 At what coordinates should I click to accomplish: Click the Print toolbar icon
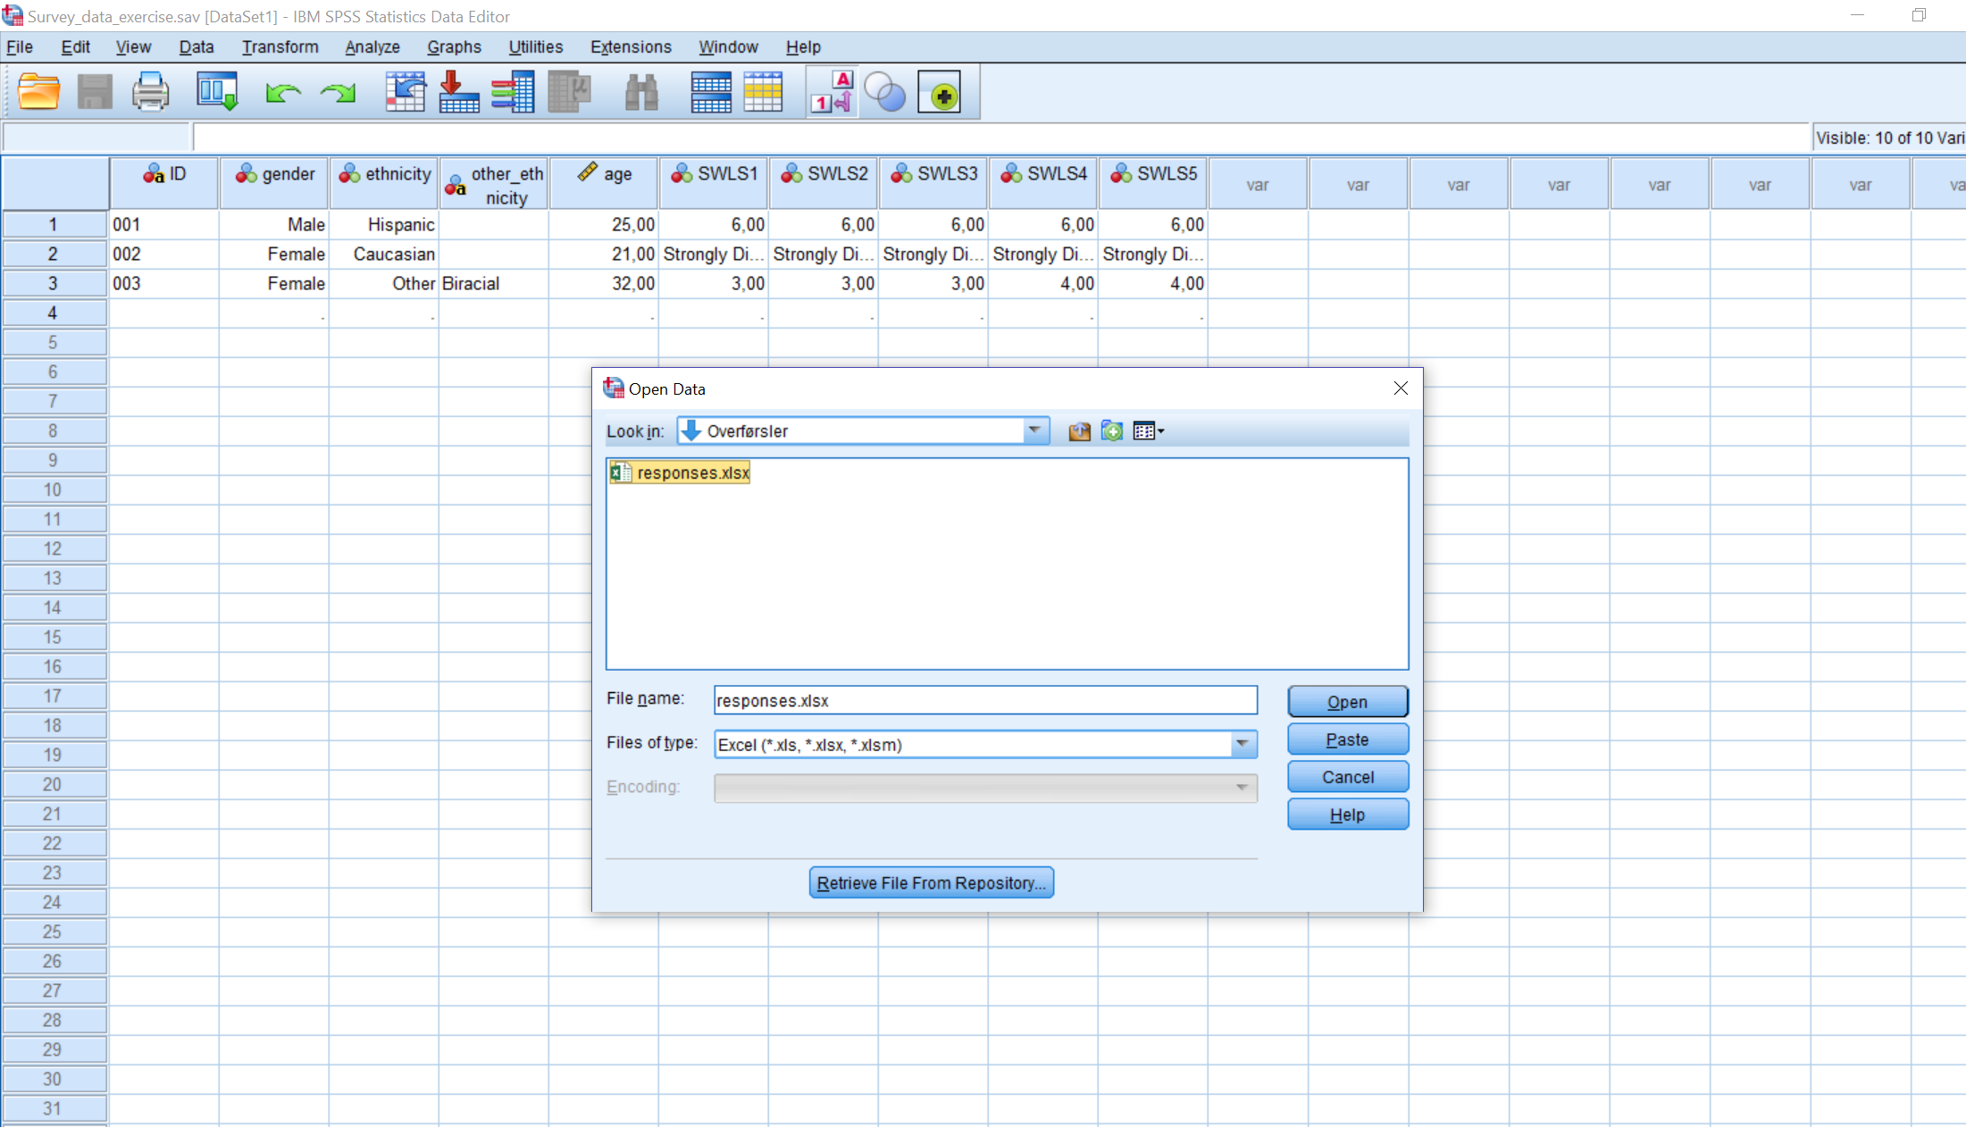(x=150, y=92)
